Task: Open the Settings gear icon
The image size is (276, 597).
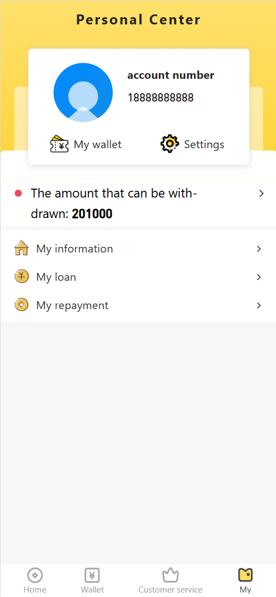Action: pyautogui.click(x=169, y=144)
